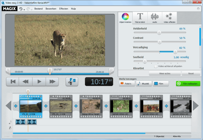Click speaker icon on 05:59:11 clip
203x140 pixels.
tap(116, 96)
